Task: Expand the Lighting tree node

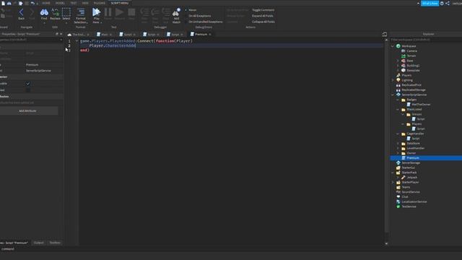Action: tap(393, 80)
